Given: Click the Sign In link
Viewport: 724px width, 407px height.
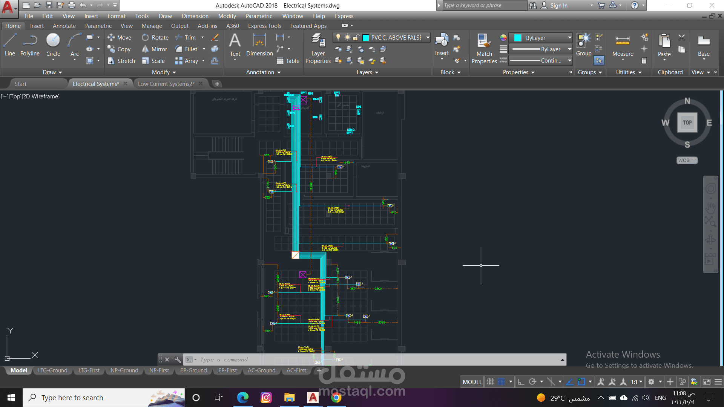Looking at the screenshot, I should 558,5.
